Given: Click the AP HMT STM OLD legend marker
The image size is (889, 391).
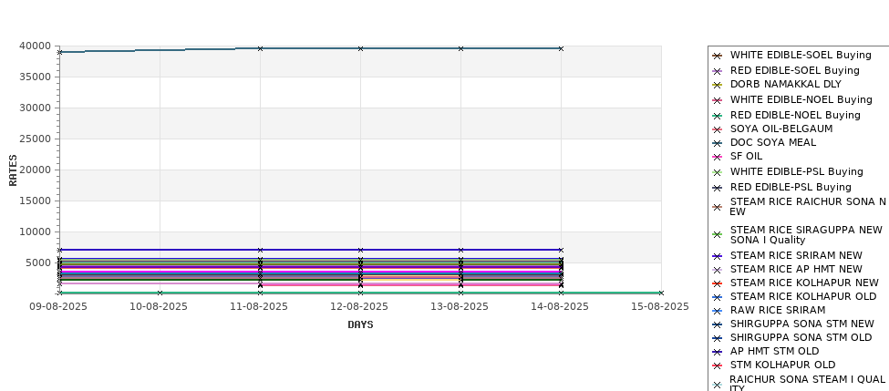Looking at the screenshot, I should coord(718,352).
